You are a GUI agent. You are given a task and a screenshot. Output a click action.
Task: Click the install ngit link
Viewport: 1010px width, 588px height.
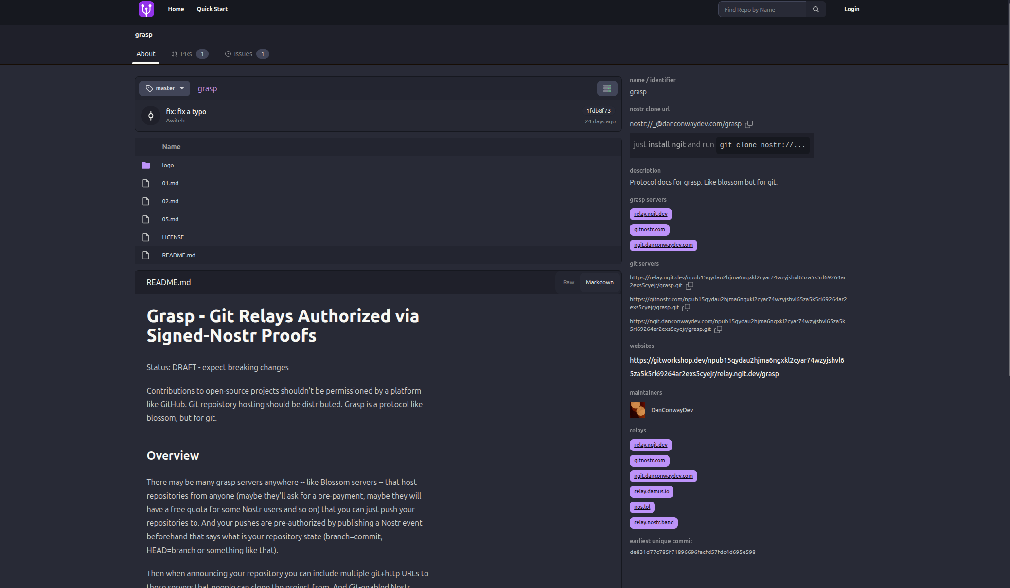(667, 145)
